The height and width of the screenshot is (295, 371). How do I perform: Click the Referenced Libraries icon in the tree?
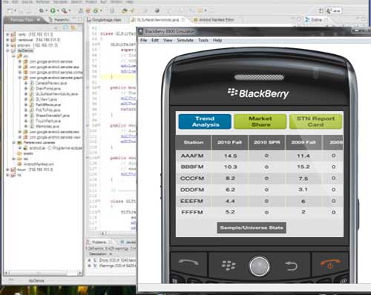coord(20,142)
